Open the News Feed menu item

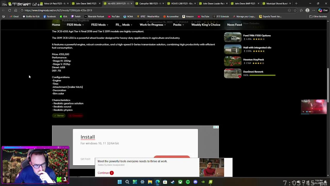coord(234,25)
